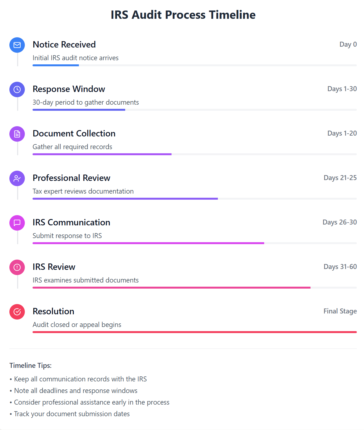Image resolution: width=364 pixels, height=430 pixels.
Task: Click the red Resolution progress bar
Action: 194,332
